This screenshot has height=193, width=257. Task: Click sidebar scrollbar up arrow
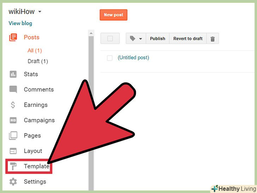(x=91, y=33)
